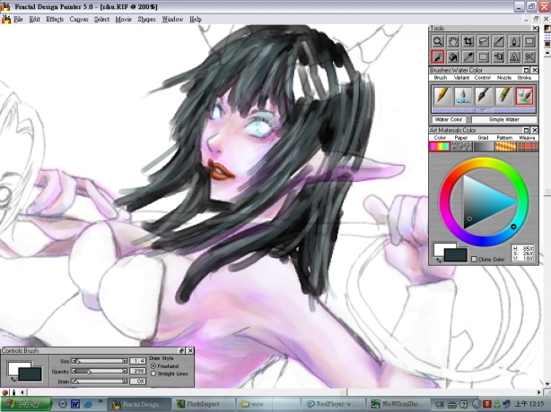Swap colors arrow in Art Materials palette
This screenshot has width=551, height=412.
pos(438,260)
